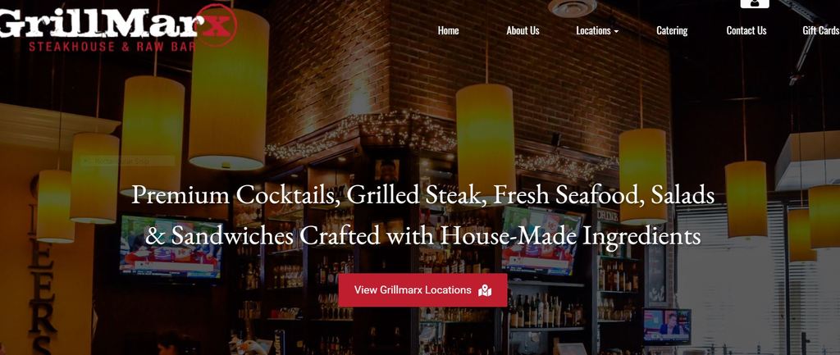Open the About Us page
This screenshot has width=840, height=355.
[523, 30]
